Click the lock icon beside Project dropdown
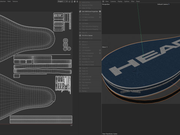 click(x=72, y=1)
